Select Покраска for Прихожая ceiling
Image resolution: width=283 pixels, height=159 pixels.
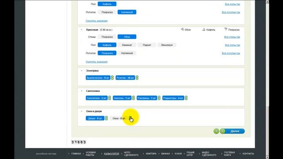[107, 53]
